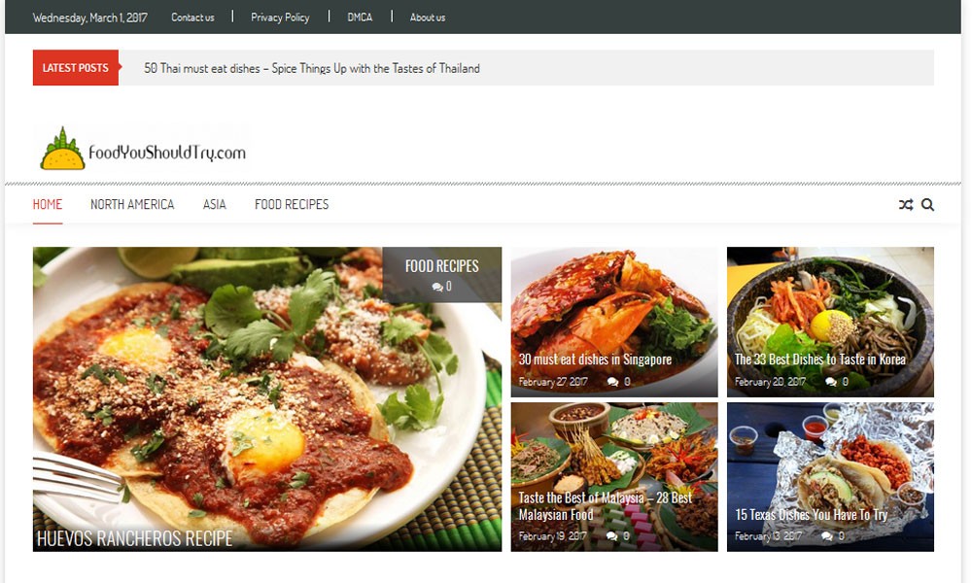This screenshot has height=583, width=972.
Task: Open the 50 Thai must eat dishes headline
Action: 312,69
